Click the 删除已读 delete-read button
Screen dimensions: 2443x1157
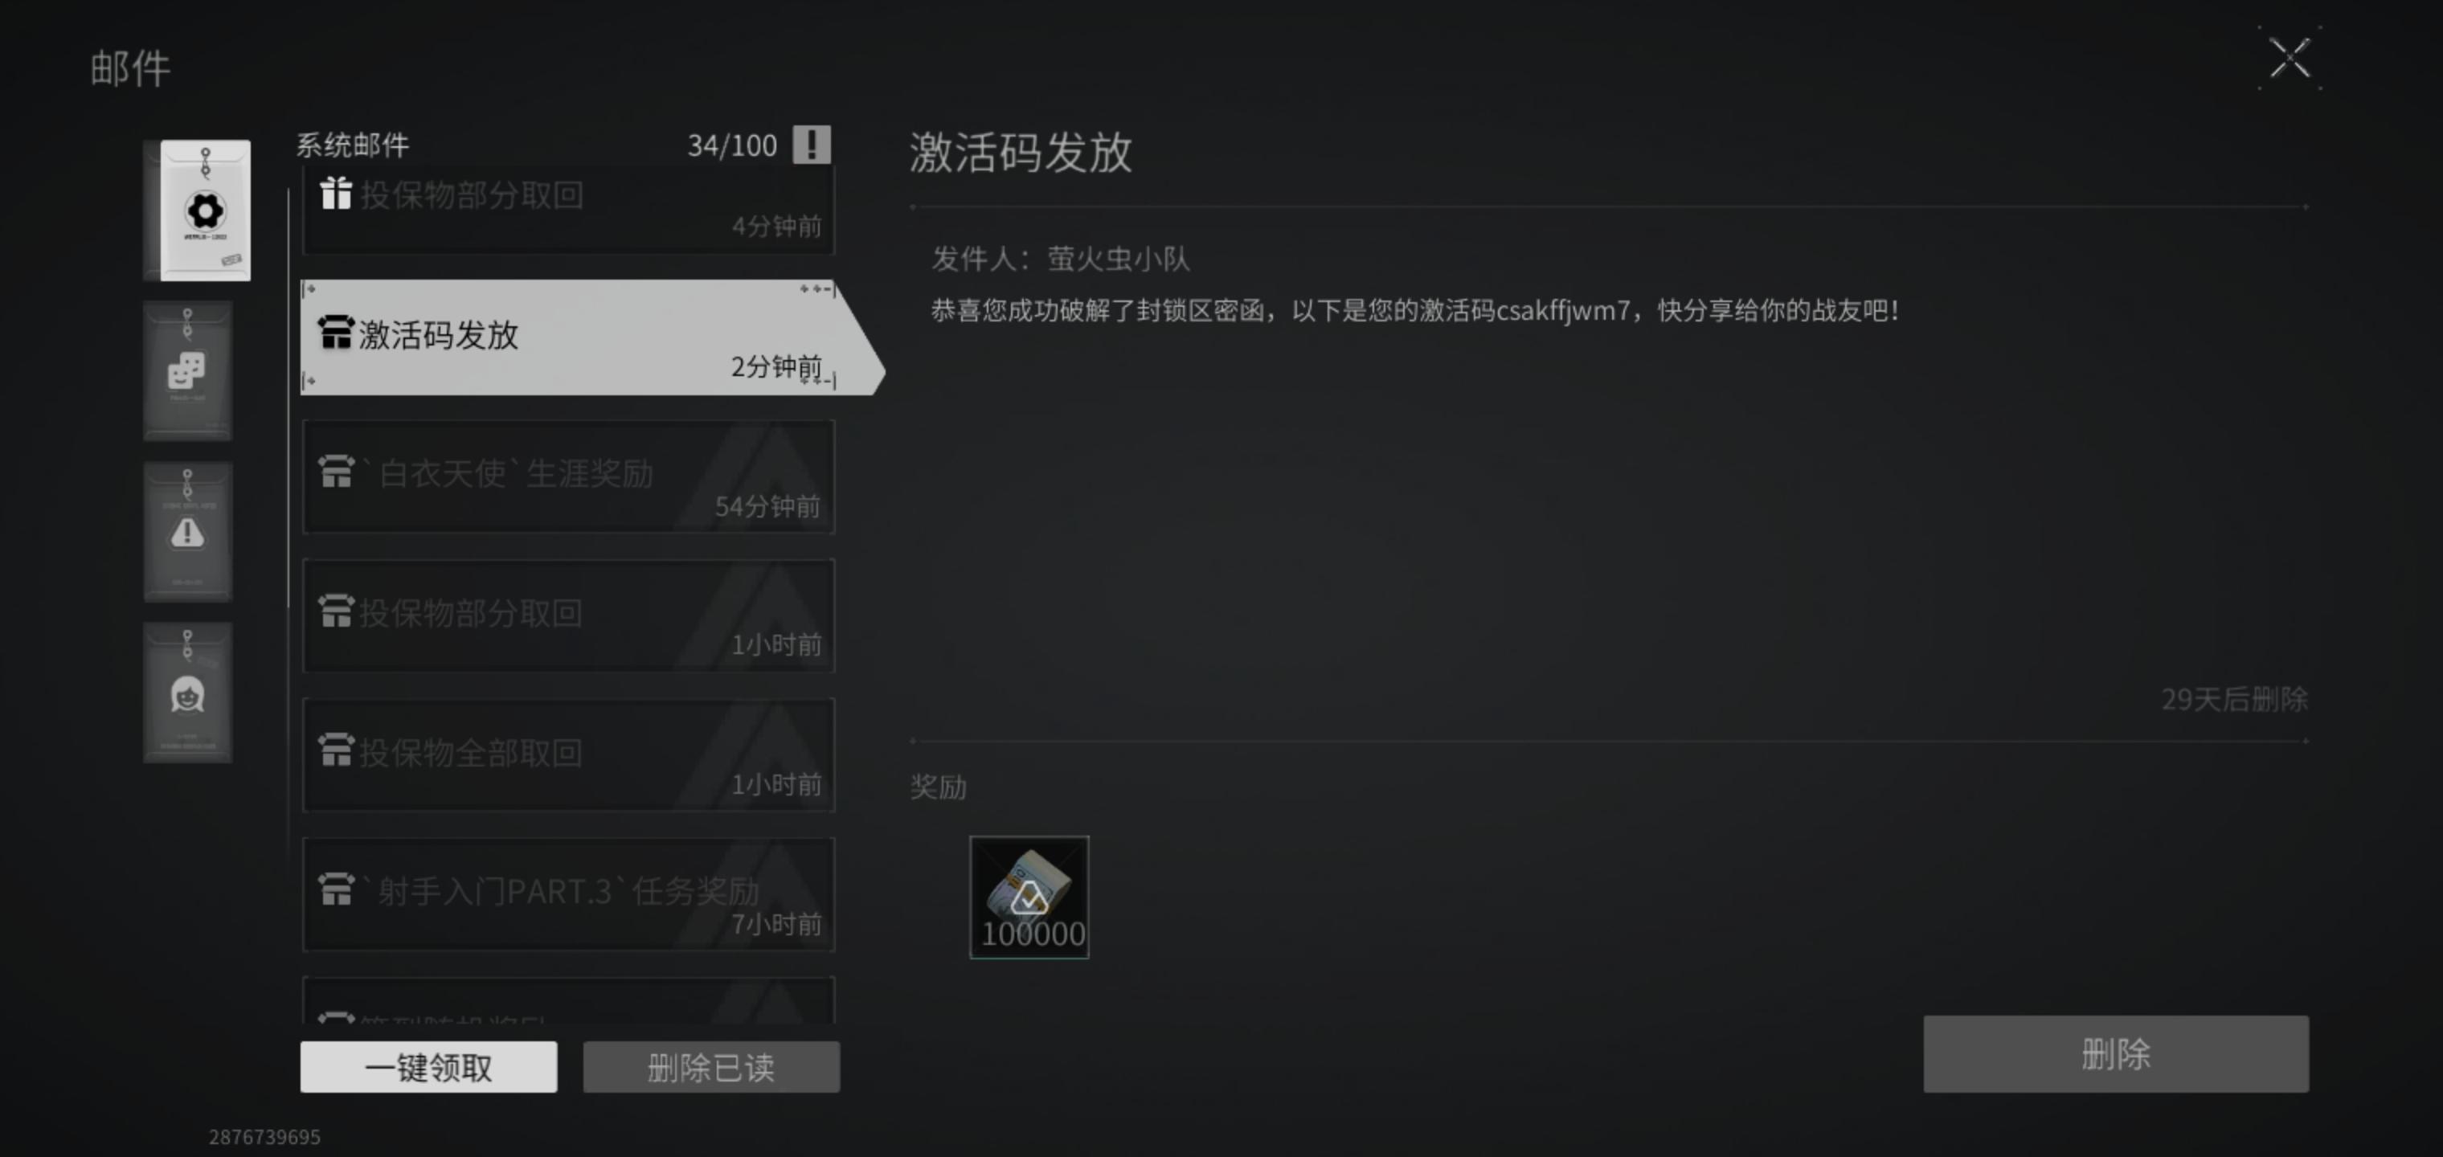[711, 1067]
